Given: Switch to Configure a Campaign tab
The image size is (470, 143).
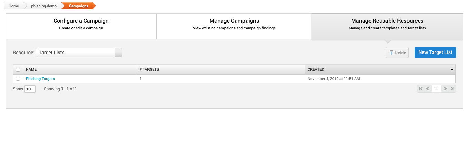Looking at the screenshot, I should point(81,24).
